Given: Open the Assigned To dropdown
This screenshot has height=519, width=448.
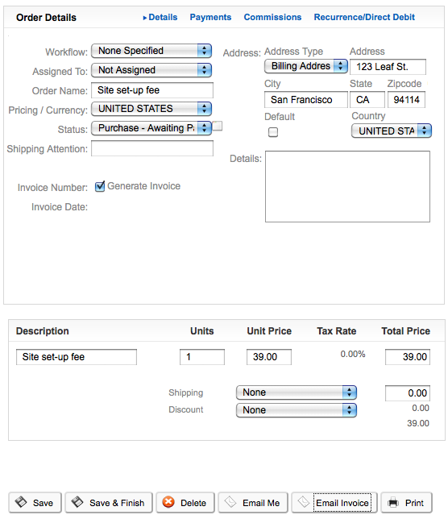Looking at the screenshot, I should click(151, 70).
